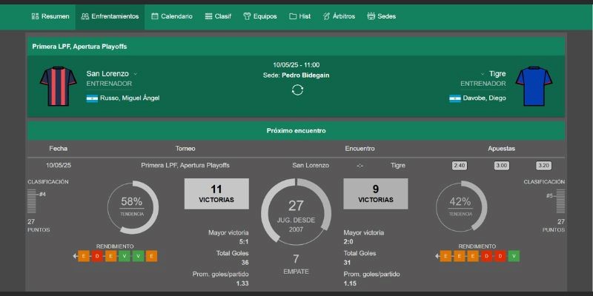Select the Enfrentamientos tab
Viewport: 593px width, 296px height.
click(x=110, y=16)
